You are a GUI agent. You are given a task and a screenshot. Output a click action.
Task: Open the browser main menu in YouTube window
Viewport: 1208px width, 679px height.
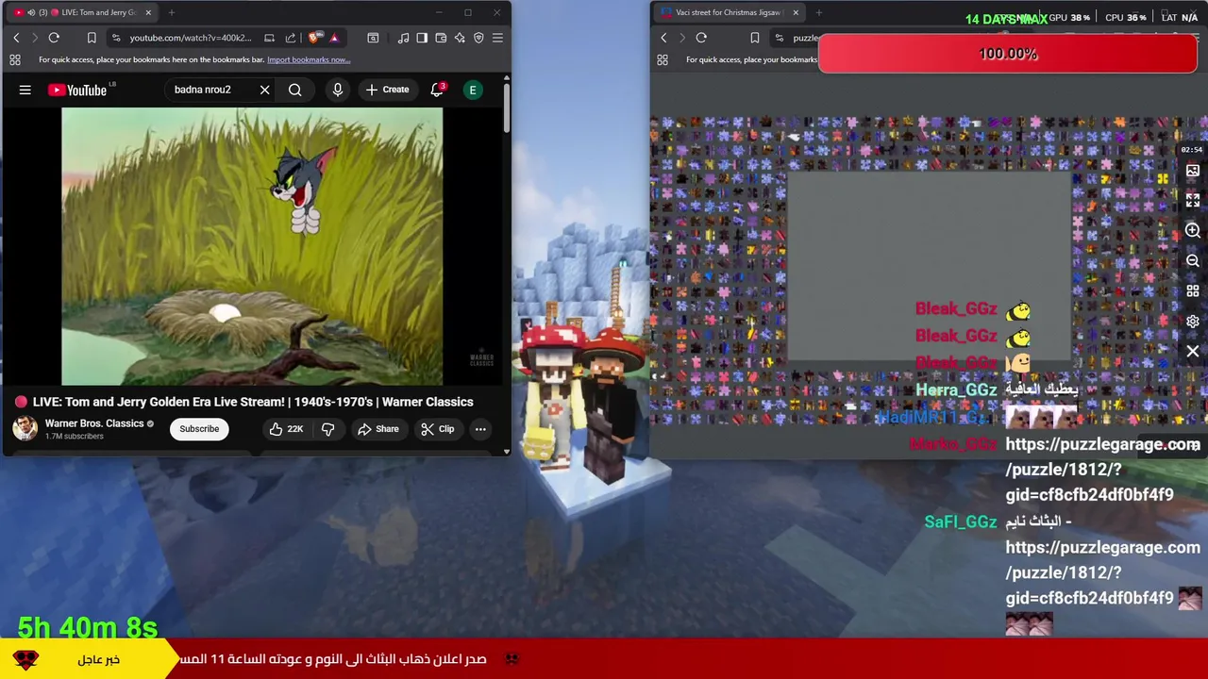(497, 38)
